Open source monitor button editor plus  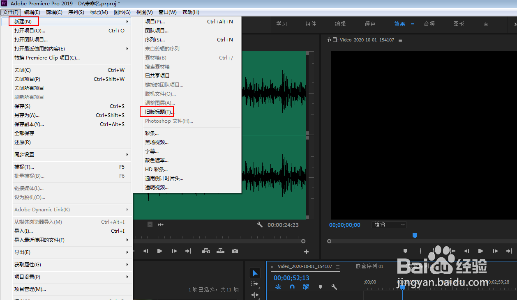click(306, 252)
